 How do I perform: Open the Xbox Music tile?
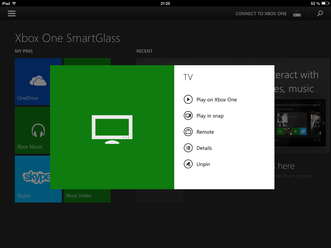[33, 130]
